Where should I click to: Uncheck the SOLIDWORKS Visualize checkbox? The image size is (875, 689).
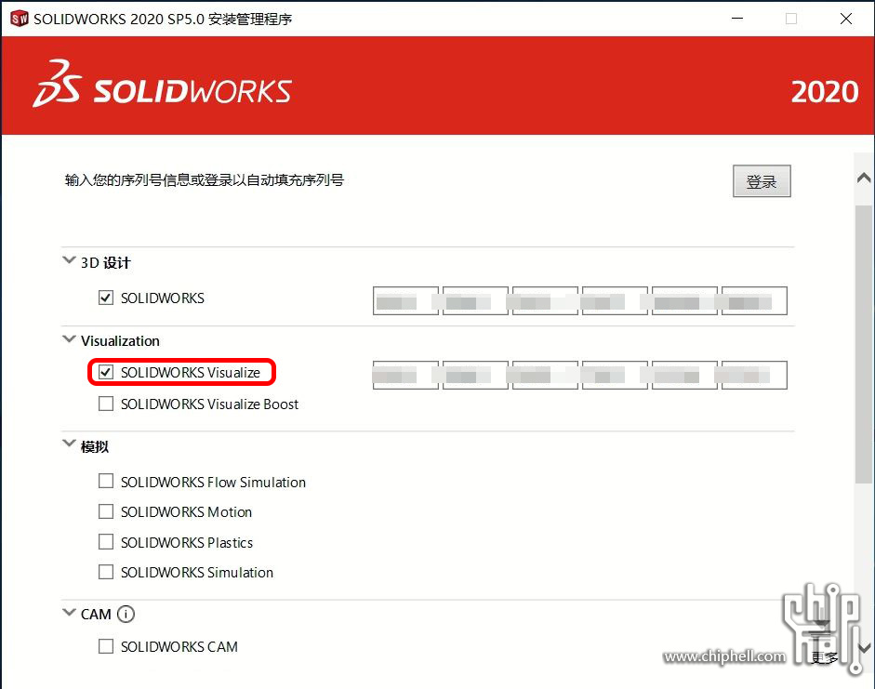pyautogui.click(x=106, y=372)
